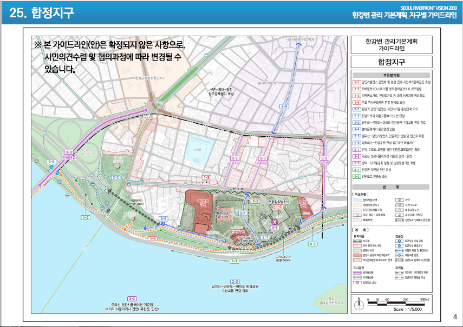Click the red 1-1 badge in the legend list
The image size is (463, 327).
pyautogui.click(x=357, y=82)
